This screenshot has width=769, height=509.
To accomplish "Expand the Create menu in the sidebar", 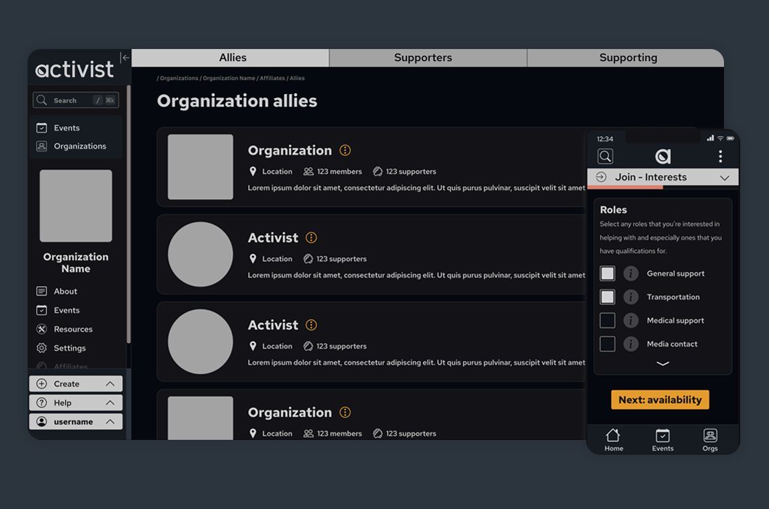I will tap(75, 383).
